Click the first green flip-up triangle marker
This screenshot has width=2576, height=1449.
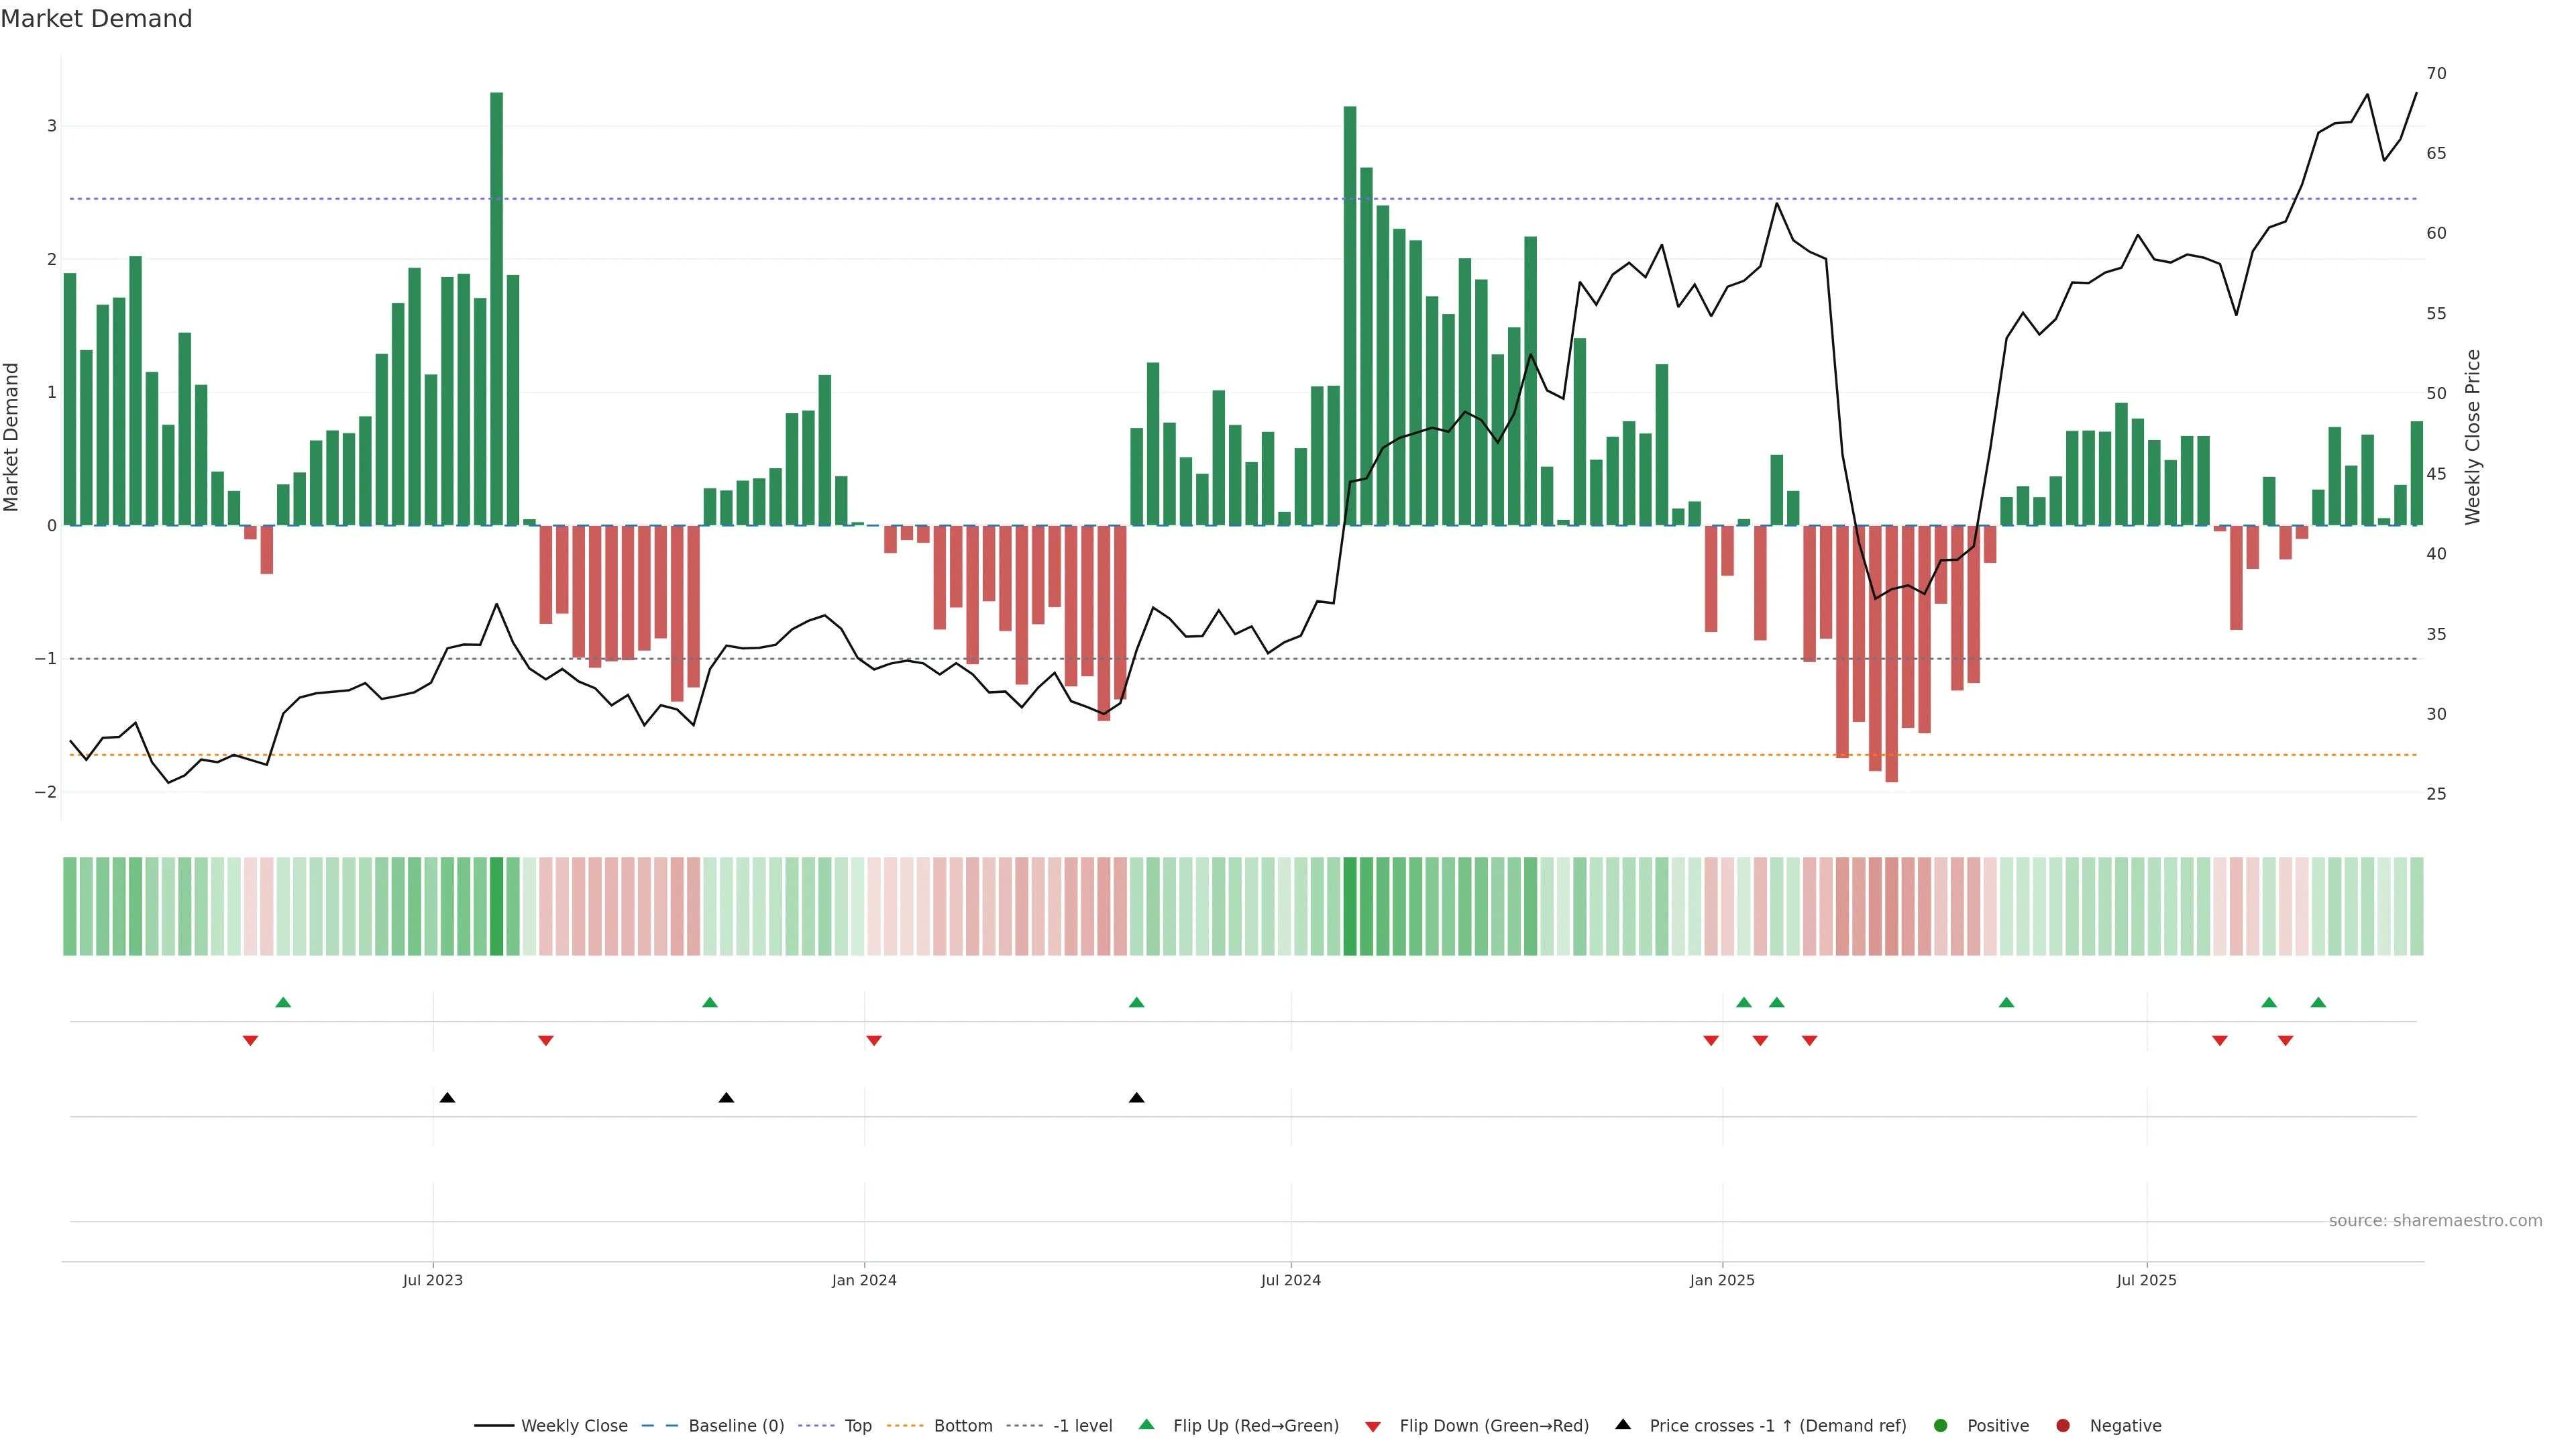(283, 1002)
